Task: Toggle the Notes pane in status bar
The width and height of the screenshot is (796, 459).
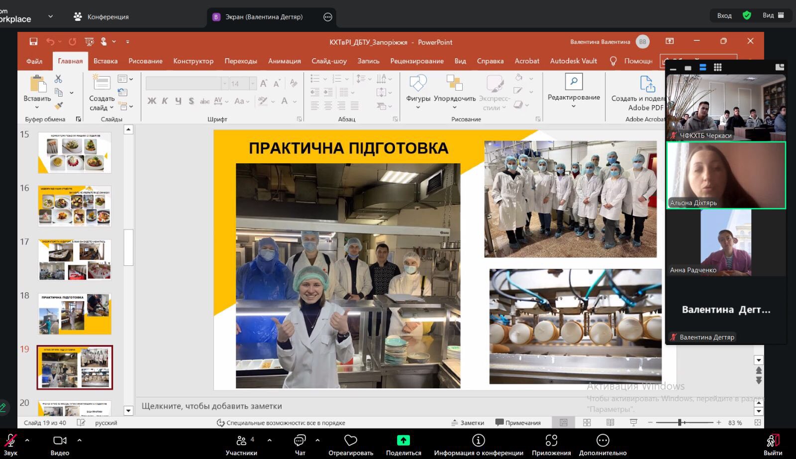Action: (468, 423)
